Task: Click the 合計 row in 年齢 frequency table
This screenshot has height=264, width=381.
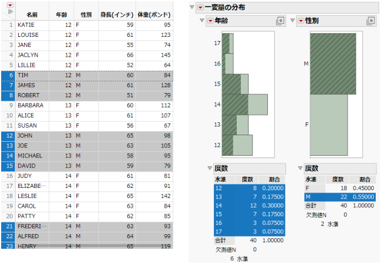Action: pyautogui.click(x=249, y=241)
